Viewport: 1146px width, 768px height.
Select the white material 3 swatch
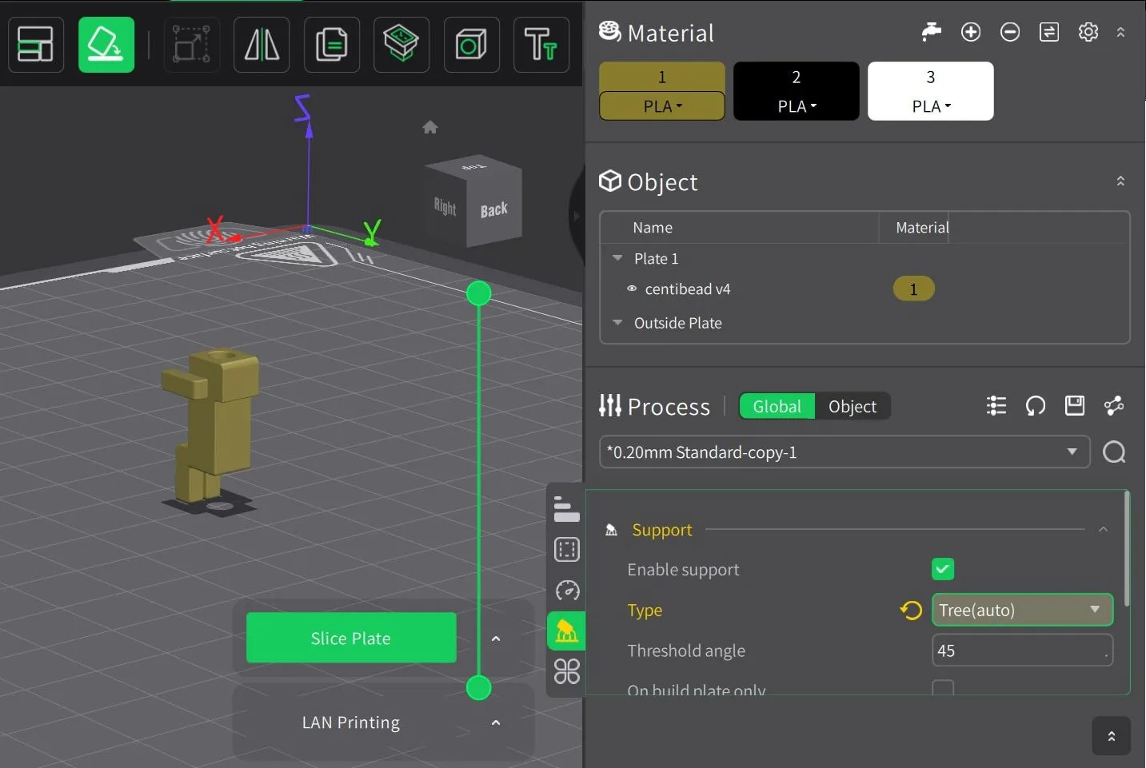coord(930,91)
